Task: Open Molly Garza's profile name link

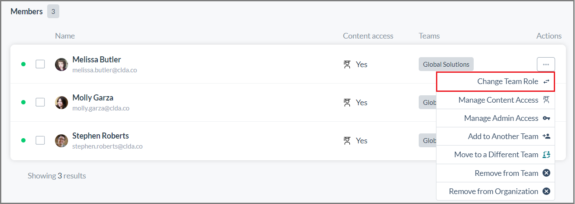Action: pyautogui.click(x=93, y=97)
